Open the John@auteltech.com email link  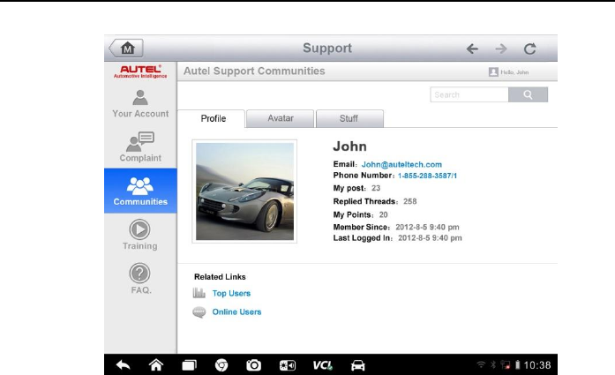[x=401, y=164]
